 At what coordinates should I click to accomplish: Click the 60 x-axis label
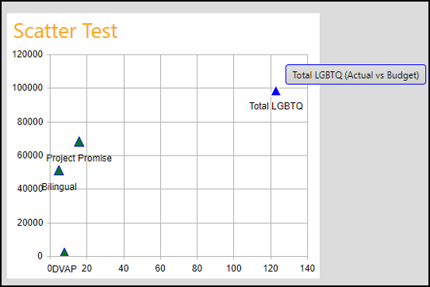point(160,268)
